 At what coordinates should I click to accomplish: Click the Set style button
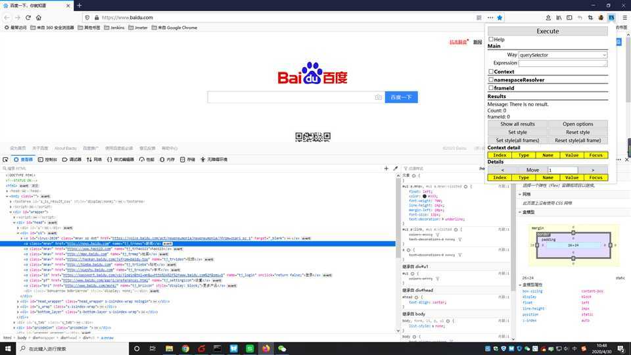(x=517, y=132)
